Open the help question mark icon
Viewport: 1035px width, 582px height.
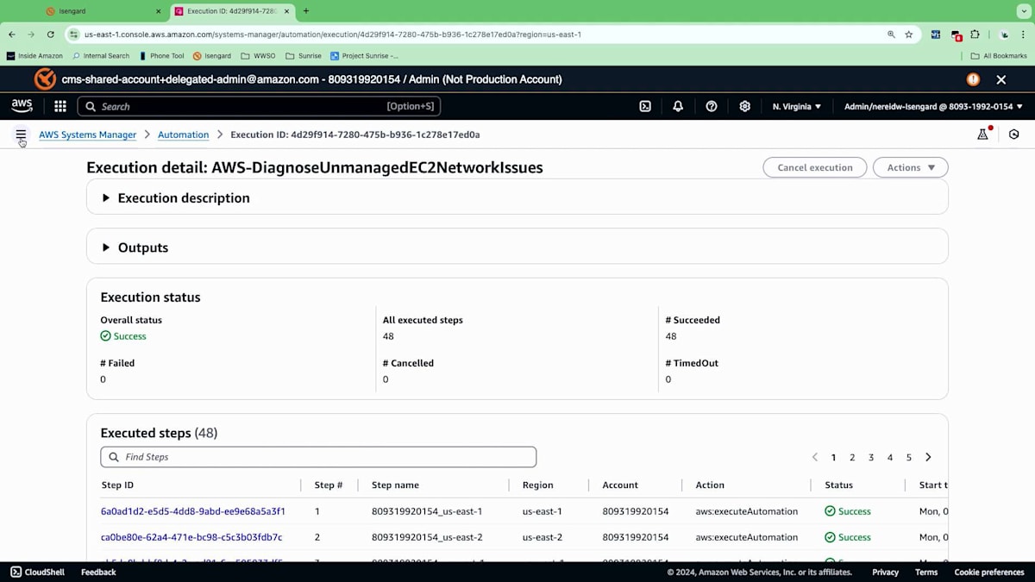pos(712,106)
